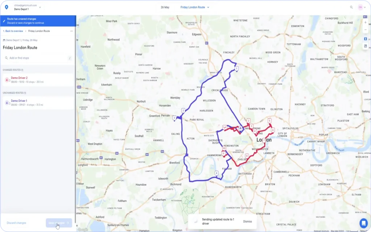Image resolution: width=371 pixels, height=232 pixels.
Task: Click the Add or find stops field
Action: pyautogui.click(x=38, y=58)
